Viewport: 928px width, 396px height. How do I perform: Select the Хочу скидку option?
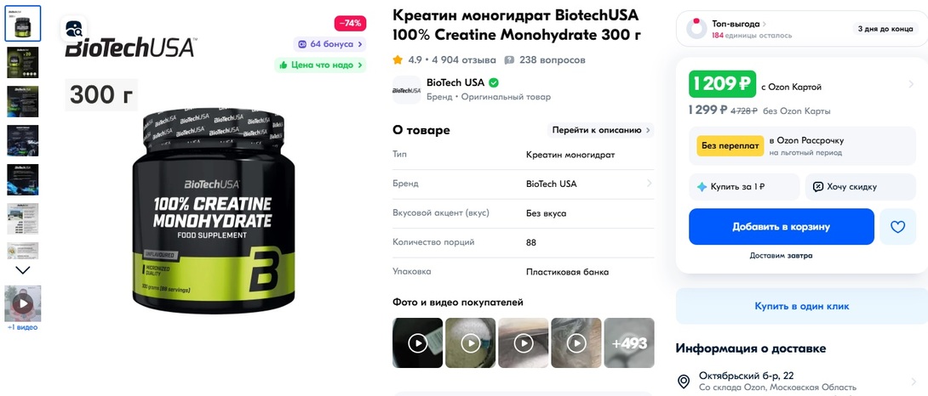tap(861, 187)
